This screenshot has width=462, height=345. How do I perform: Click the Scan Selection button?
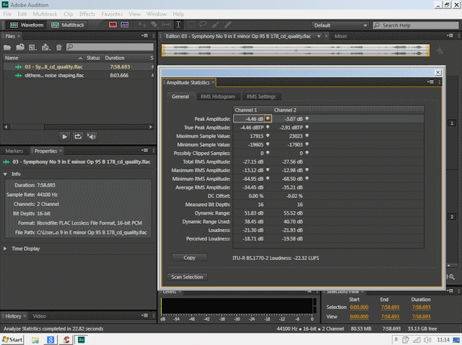click(187, 277)
